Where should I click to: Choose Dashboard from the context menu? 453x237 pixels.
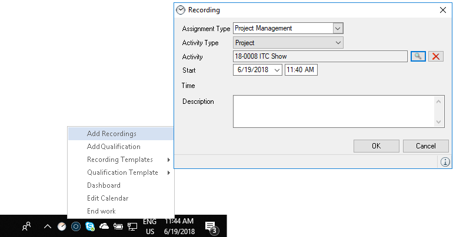pyautogui.click(x=104, y=185)
